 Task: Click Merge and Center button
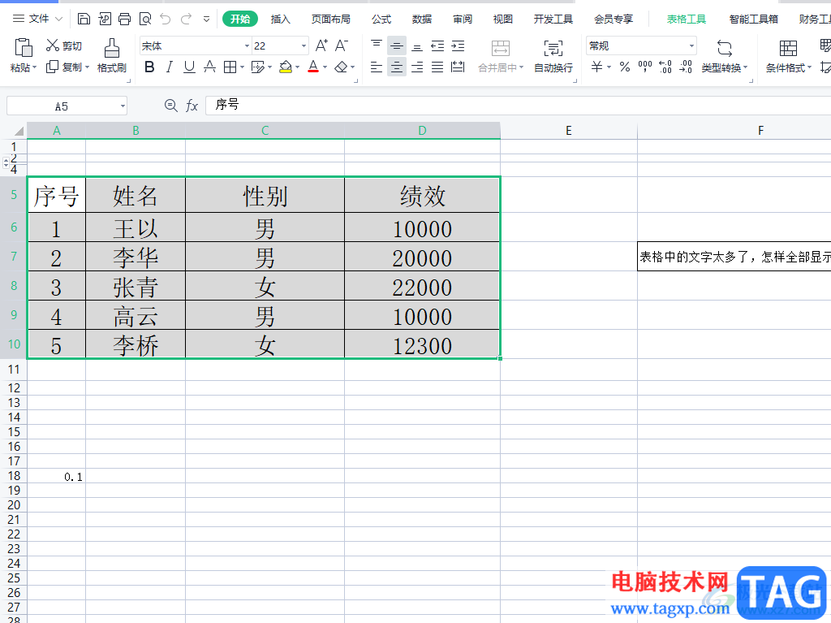500,56
